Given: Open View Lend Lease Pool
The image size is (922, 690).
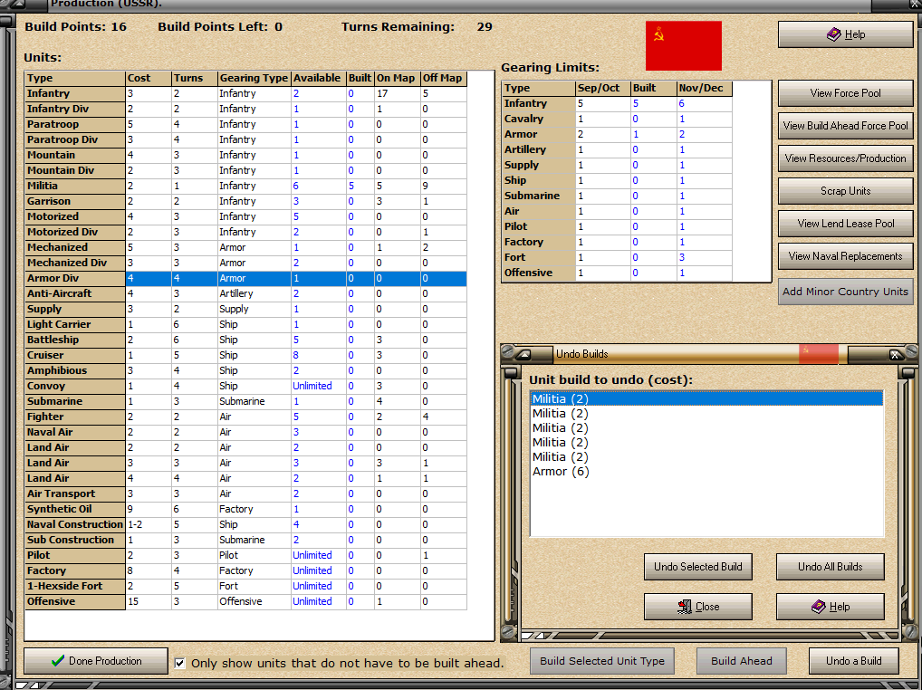Looking at the screenshot, I should (845, 224).
